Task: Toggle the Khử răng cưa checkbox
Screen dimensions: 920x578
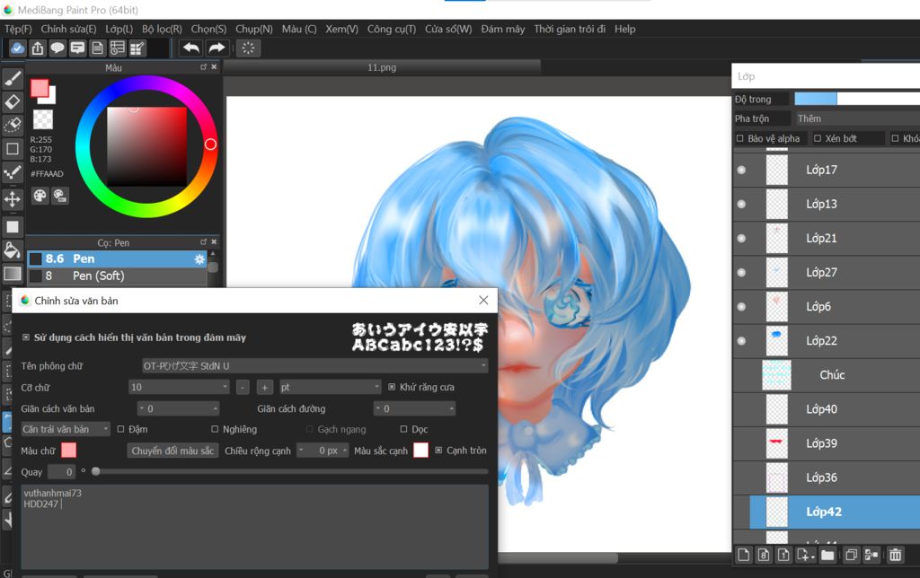Action: (392, 387)
